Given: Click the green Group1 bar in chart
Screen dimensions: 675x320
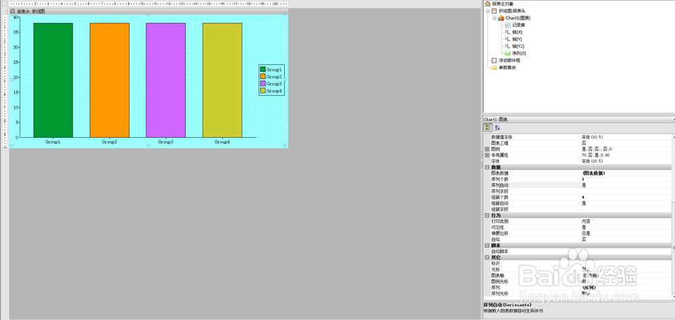Looking at the screenshot, I should 53,80.
